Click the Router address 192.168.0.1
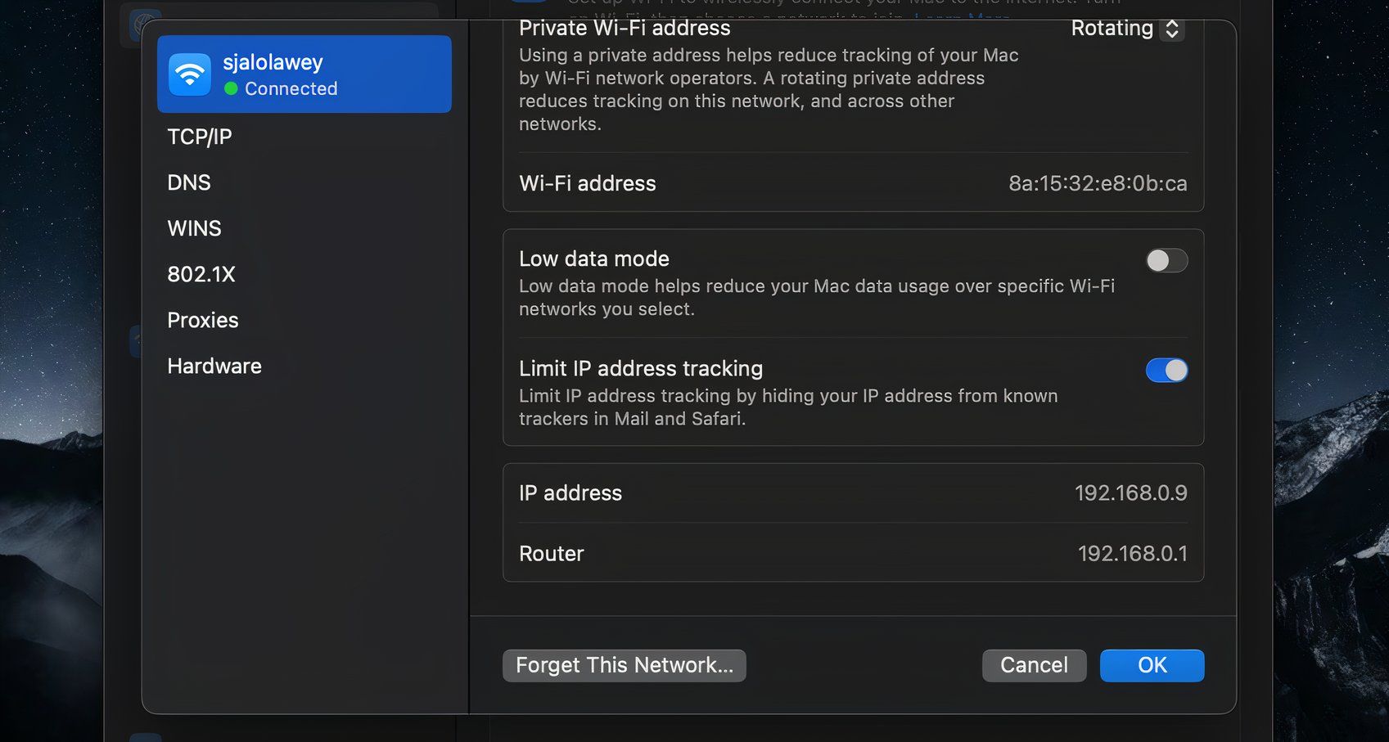 [1134, 553]
